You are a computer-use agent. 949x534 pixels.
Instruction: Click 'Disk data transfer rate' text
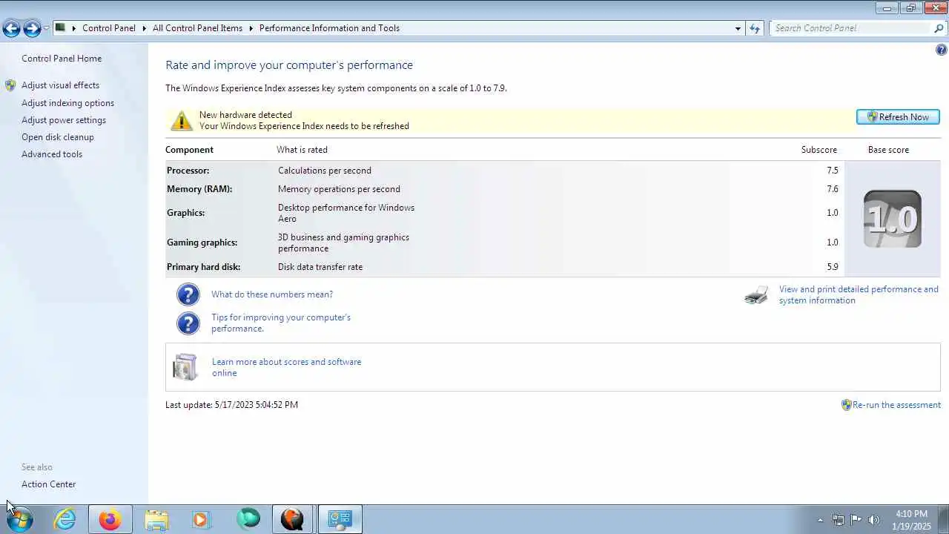320,267
